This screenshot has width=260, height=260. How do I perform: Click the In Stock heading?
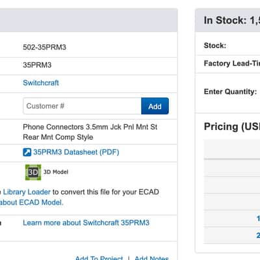(x=232, y=20)
